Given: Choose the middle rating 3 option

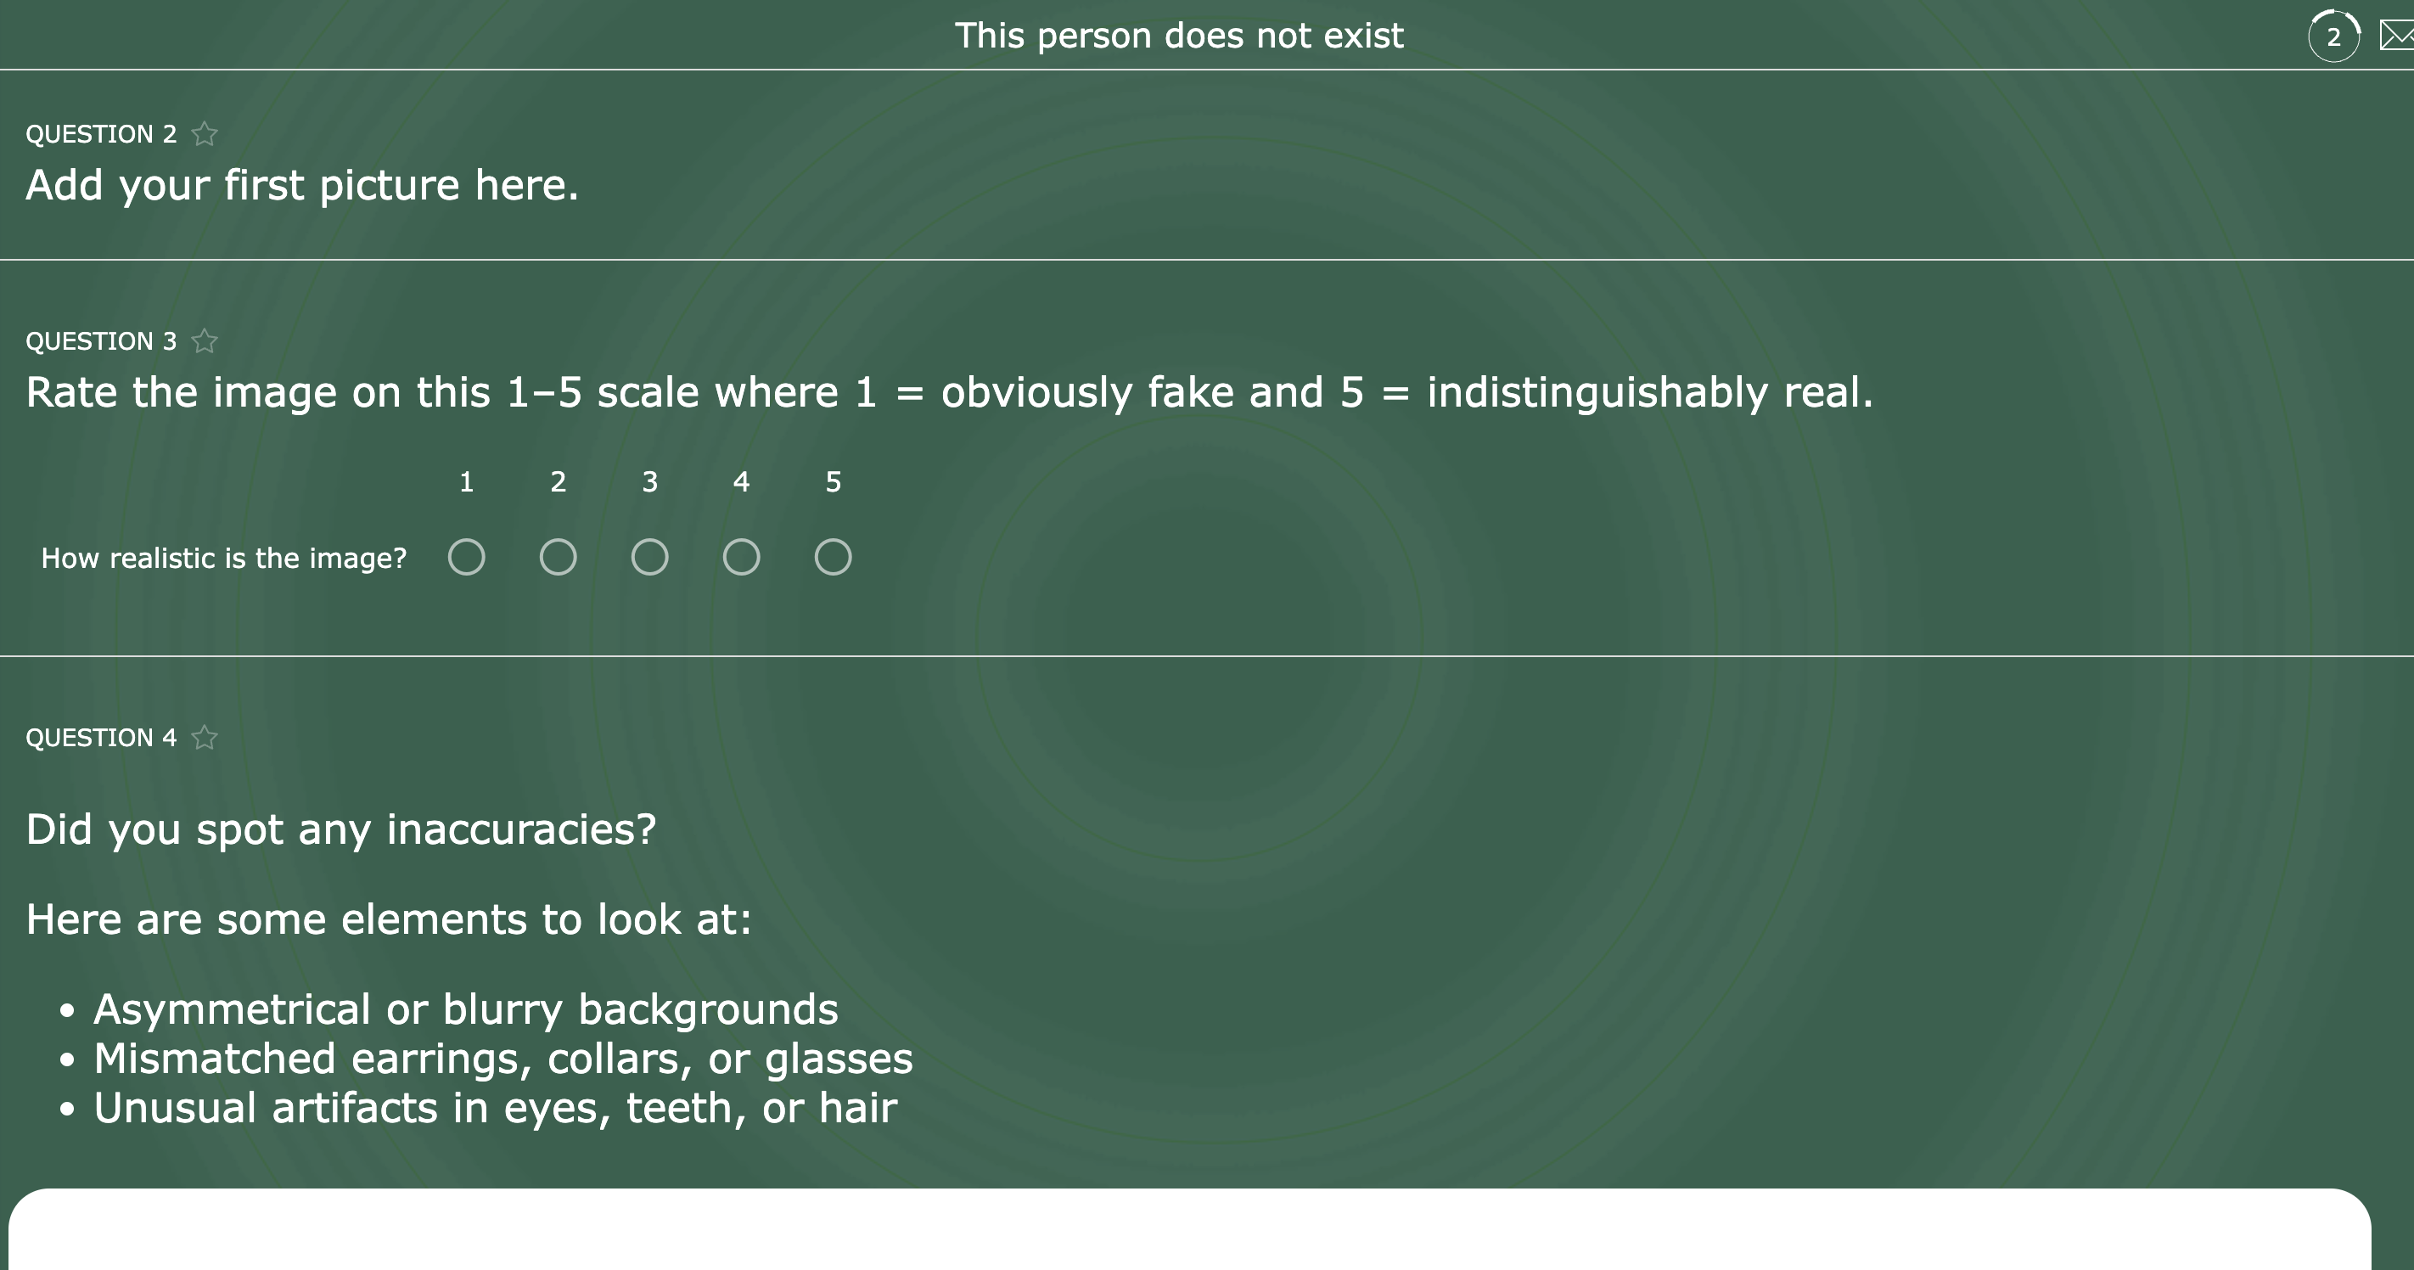Looking at the screenshot, I should coord(649,557).
